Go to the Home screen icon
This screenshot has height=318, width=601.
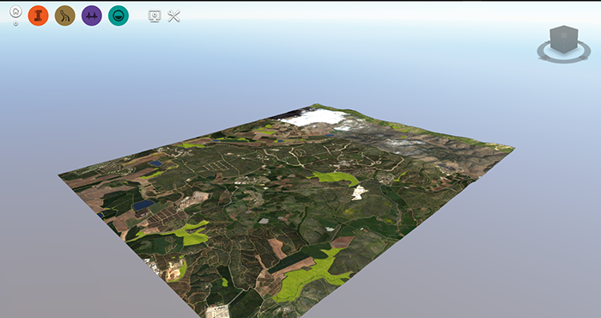(x=15, y=12)
